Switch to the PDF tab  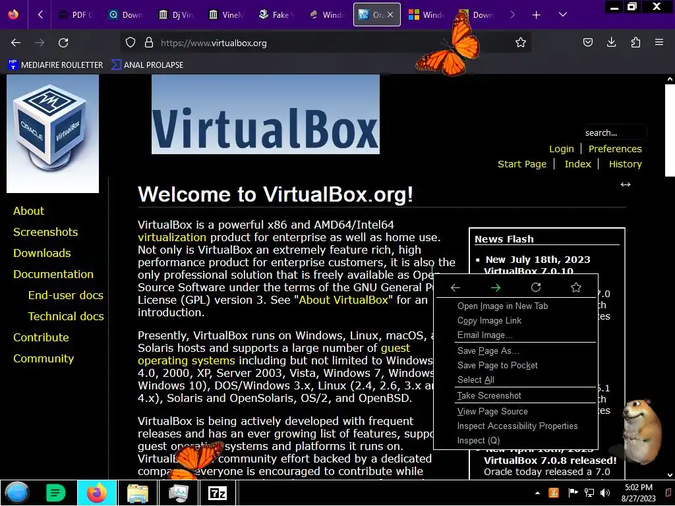pos(76,15)
